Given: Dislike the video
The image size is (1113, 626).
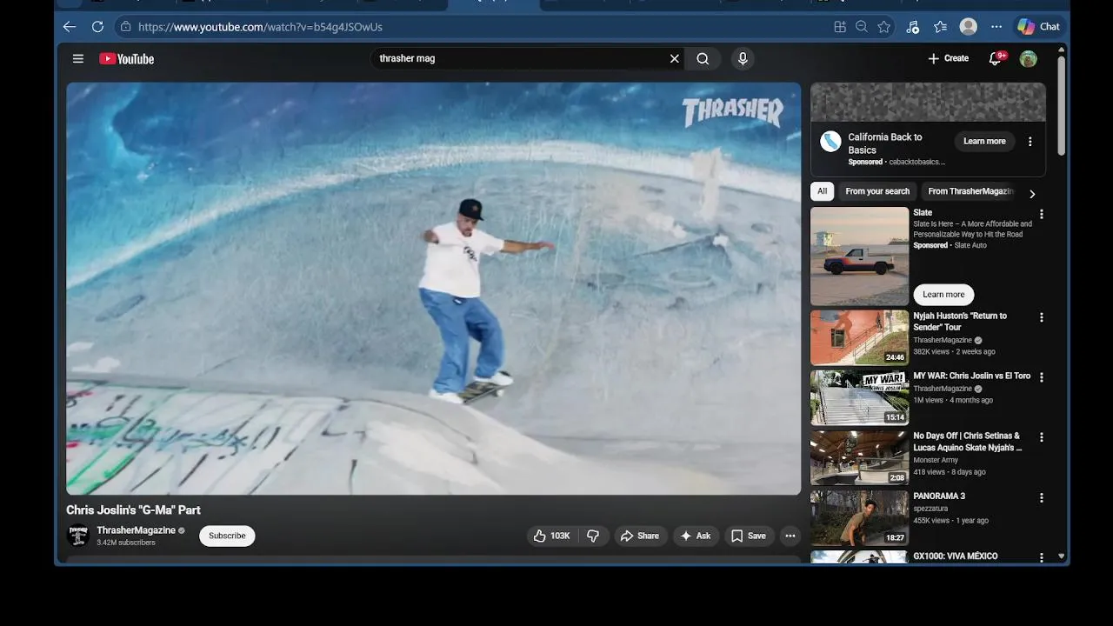Looking at the screenshot, I should [593, 536].
